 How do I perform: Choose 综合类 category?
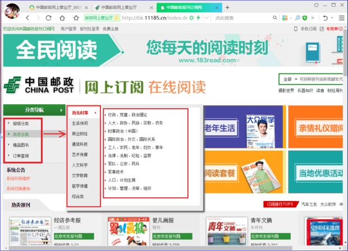pyautogui.click(x=77, y=197)
